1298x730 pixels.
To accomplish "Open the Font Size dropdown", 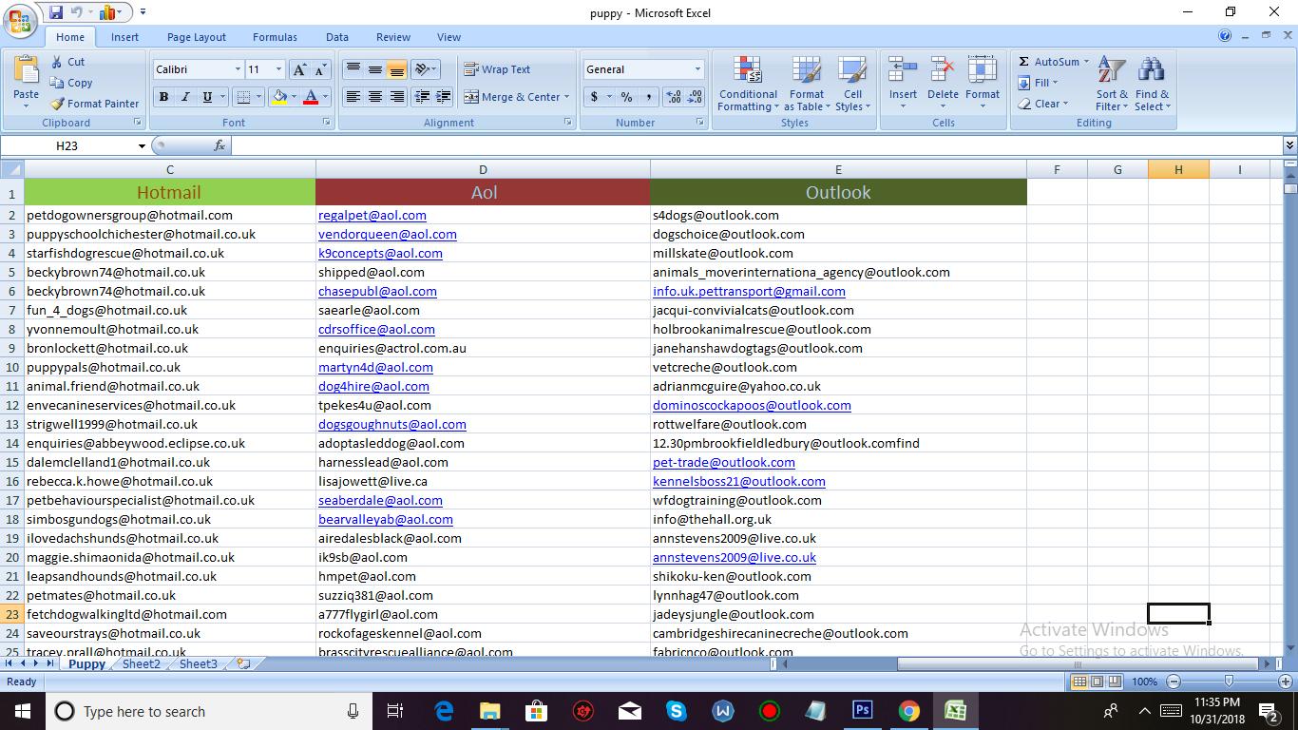I will [x=277, y=68].
